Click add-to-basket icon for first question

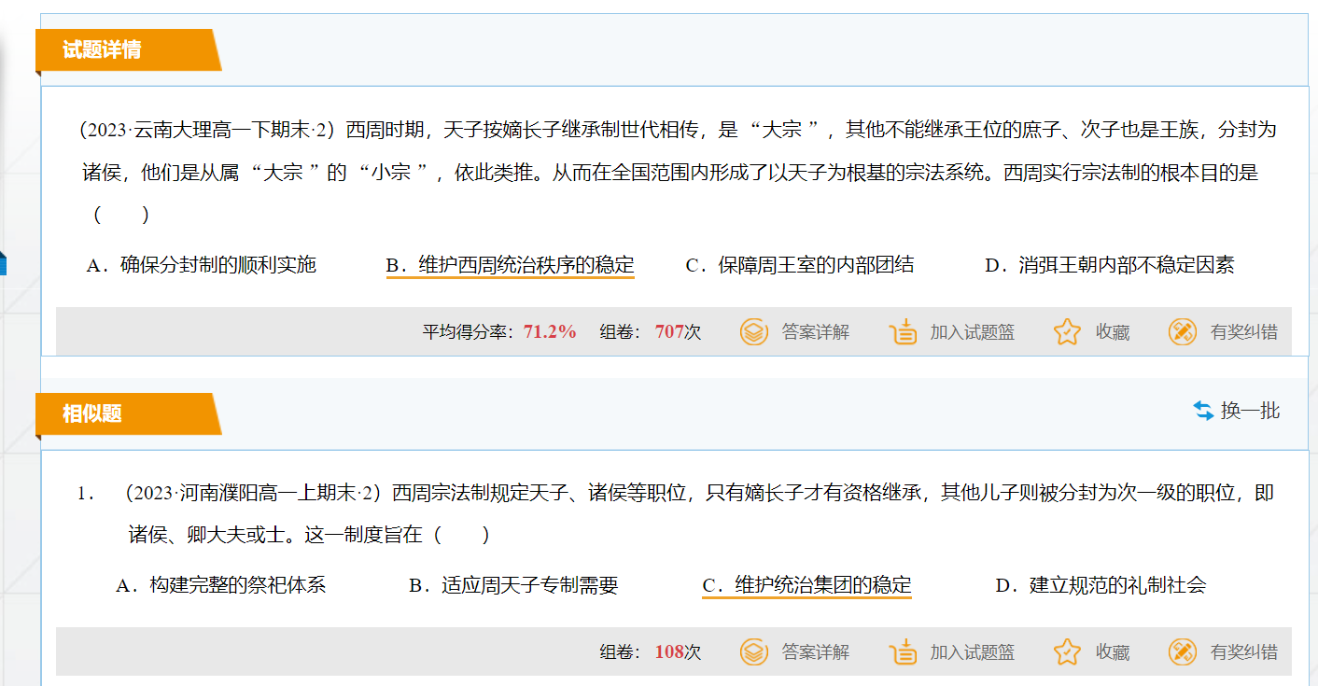pos(904,331)
